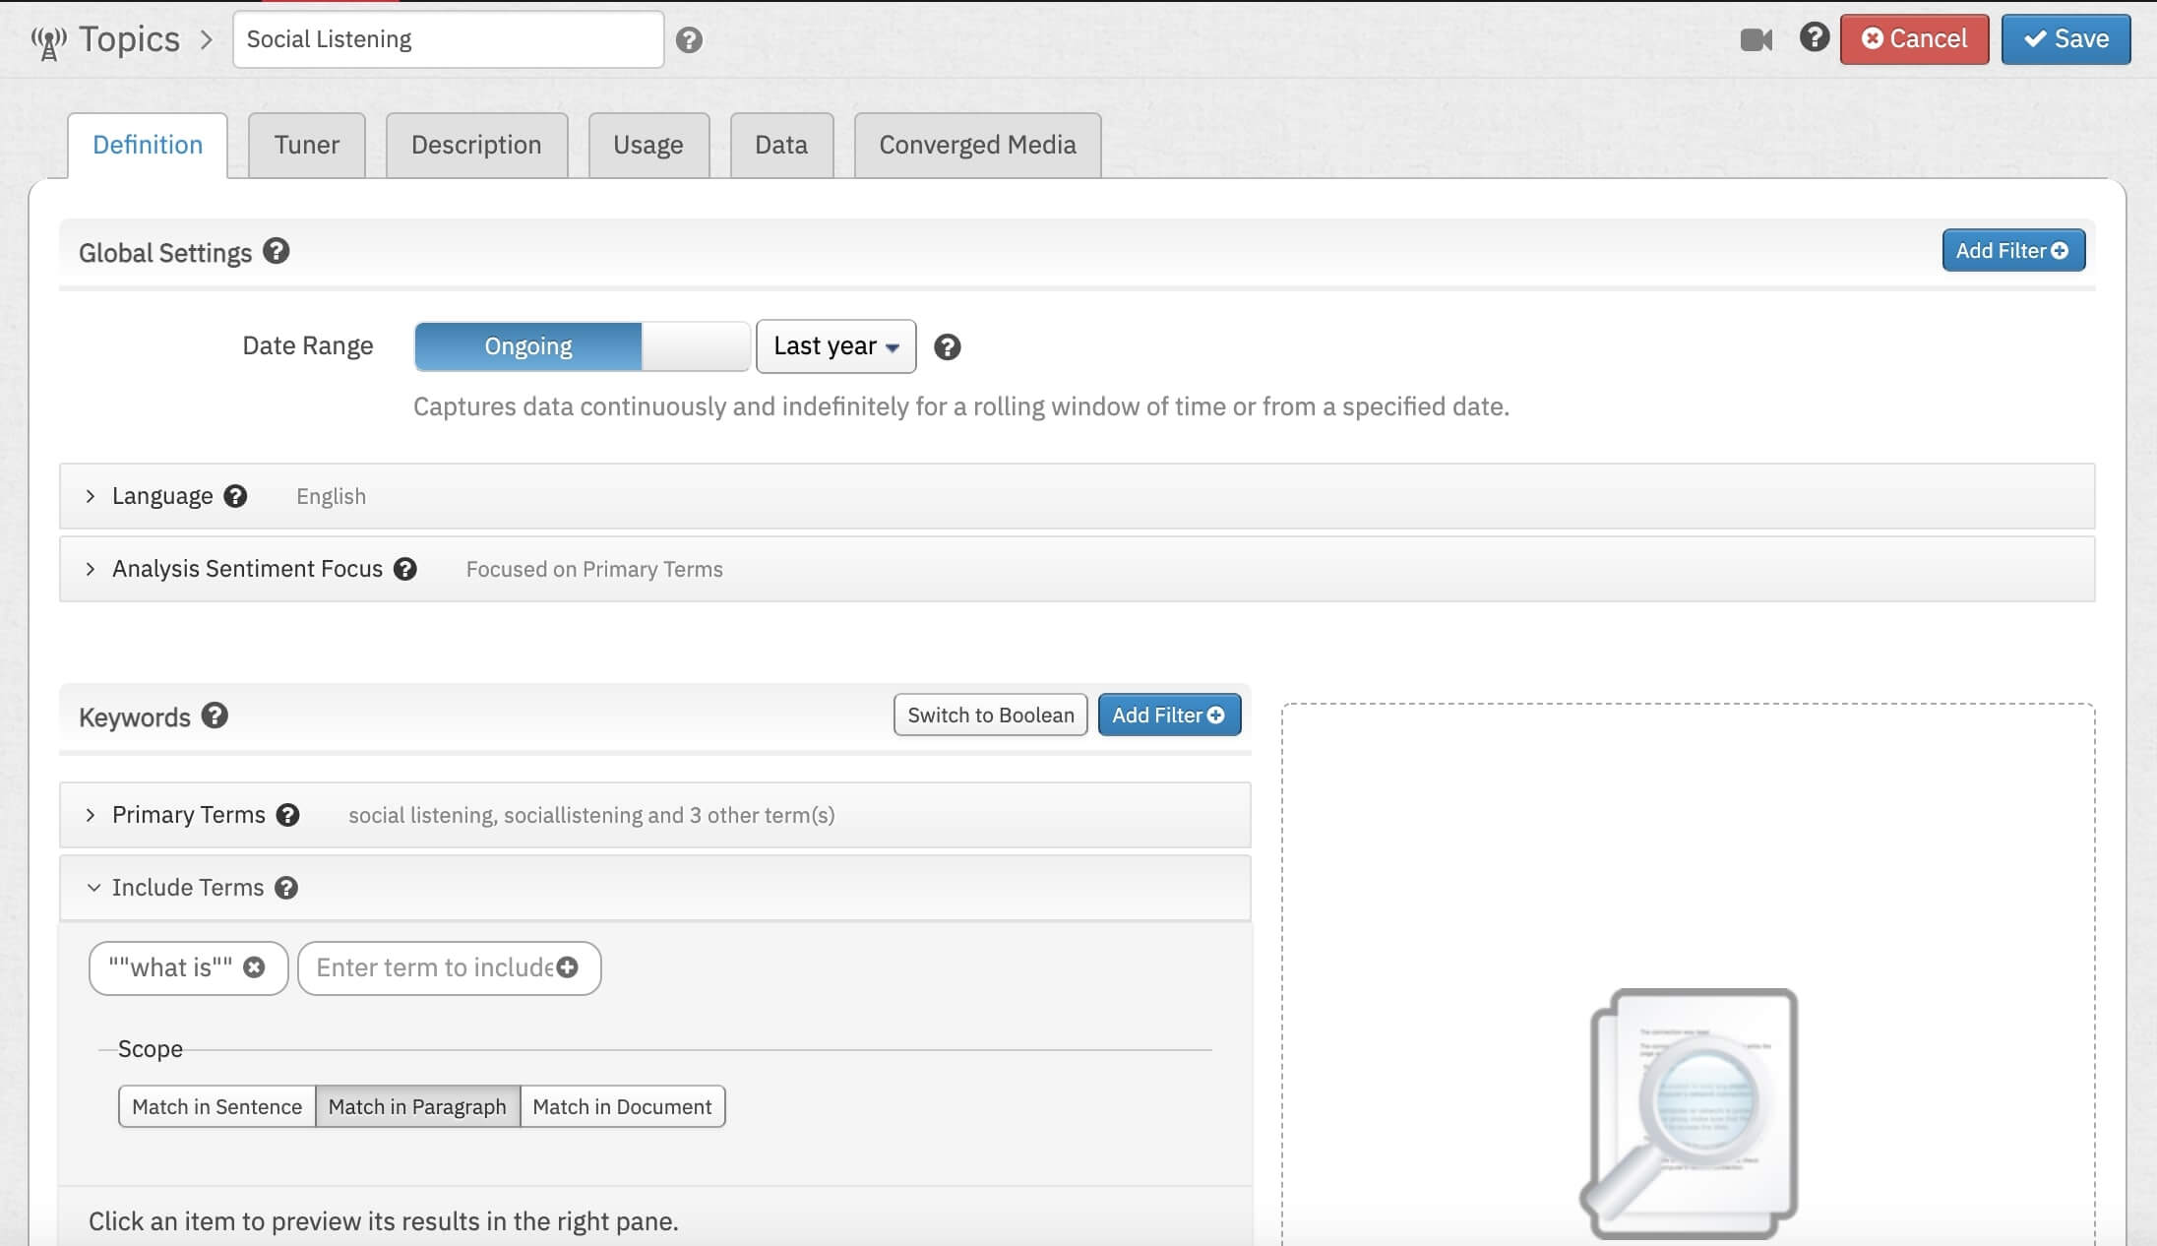Click the Social Listening name field
This screenshot has width=2157, height=1246.
(448, 39)
